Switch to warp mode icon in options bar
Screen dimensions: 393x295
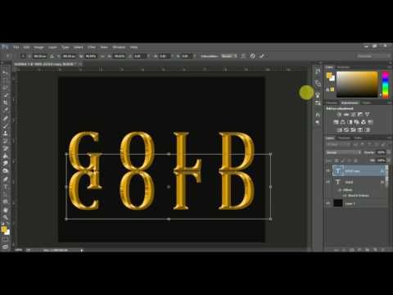tap(243, 56)
